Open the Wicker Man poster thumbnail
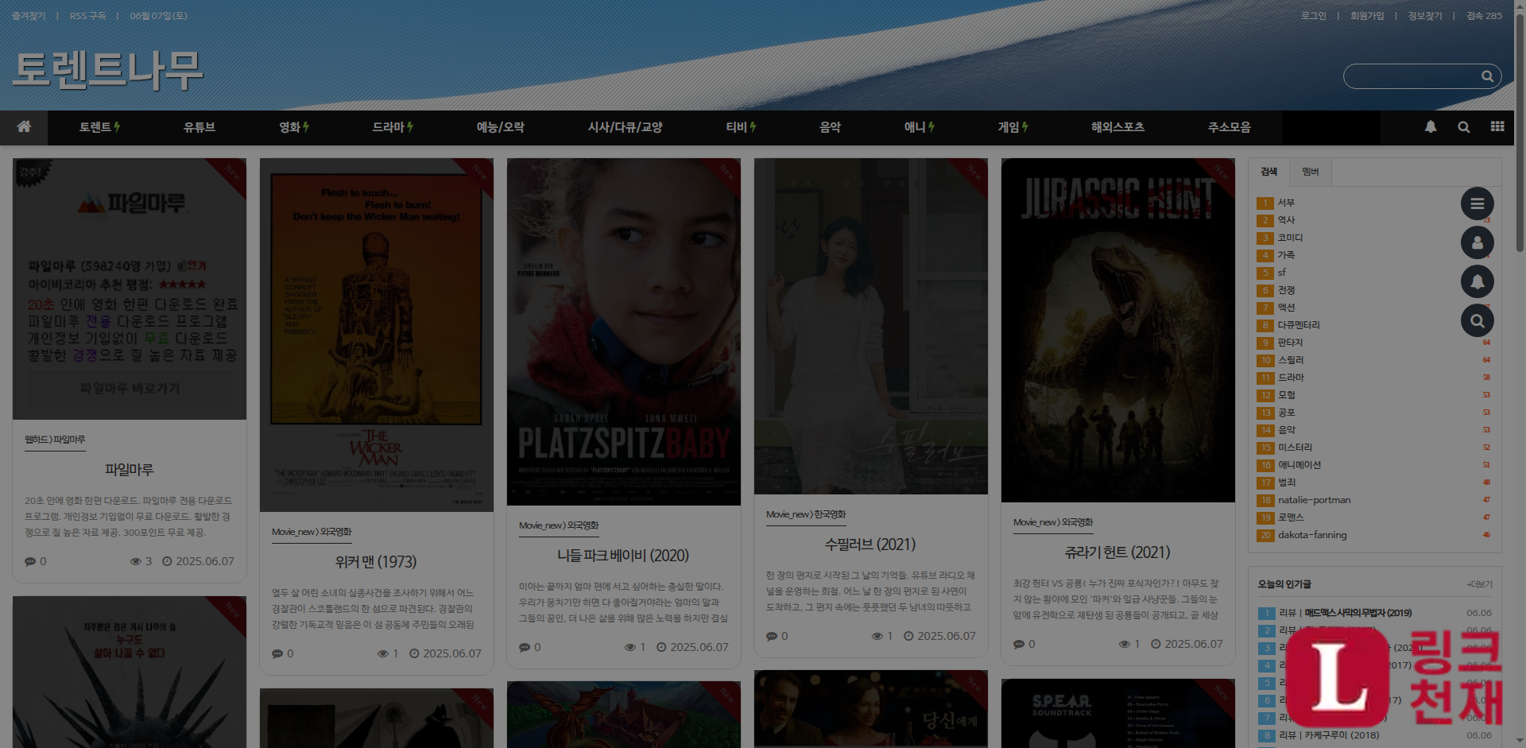The height and width of the screenshot is (748, 1526). point(376,335)
